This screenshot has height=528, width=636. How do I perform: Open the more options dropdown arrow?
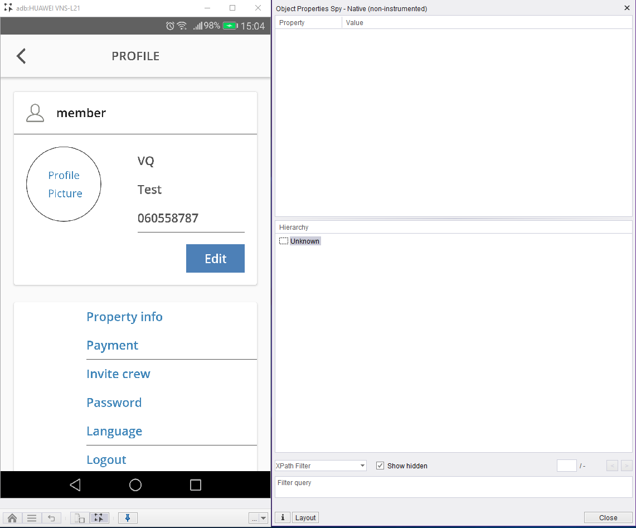(x=263, y=518)
